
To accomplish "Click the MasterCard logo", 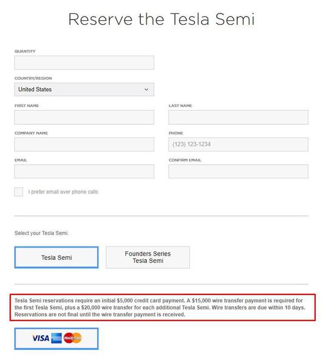I will [73, 338].
